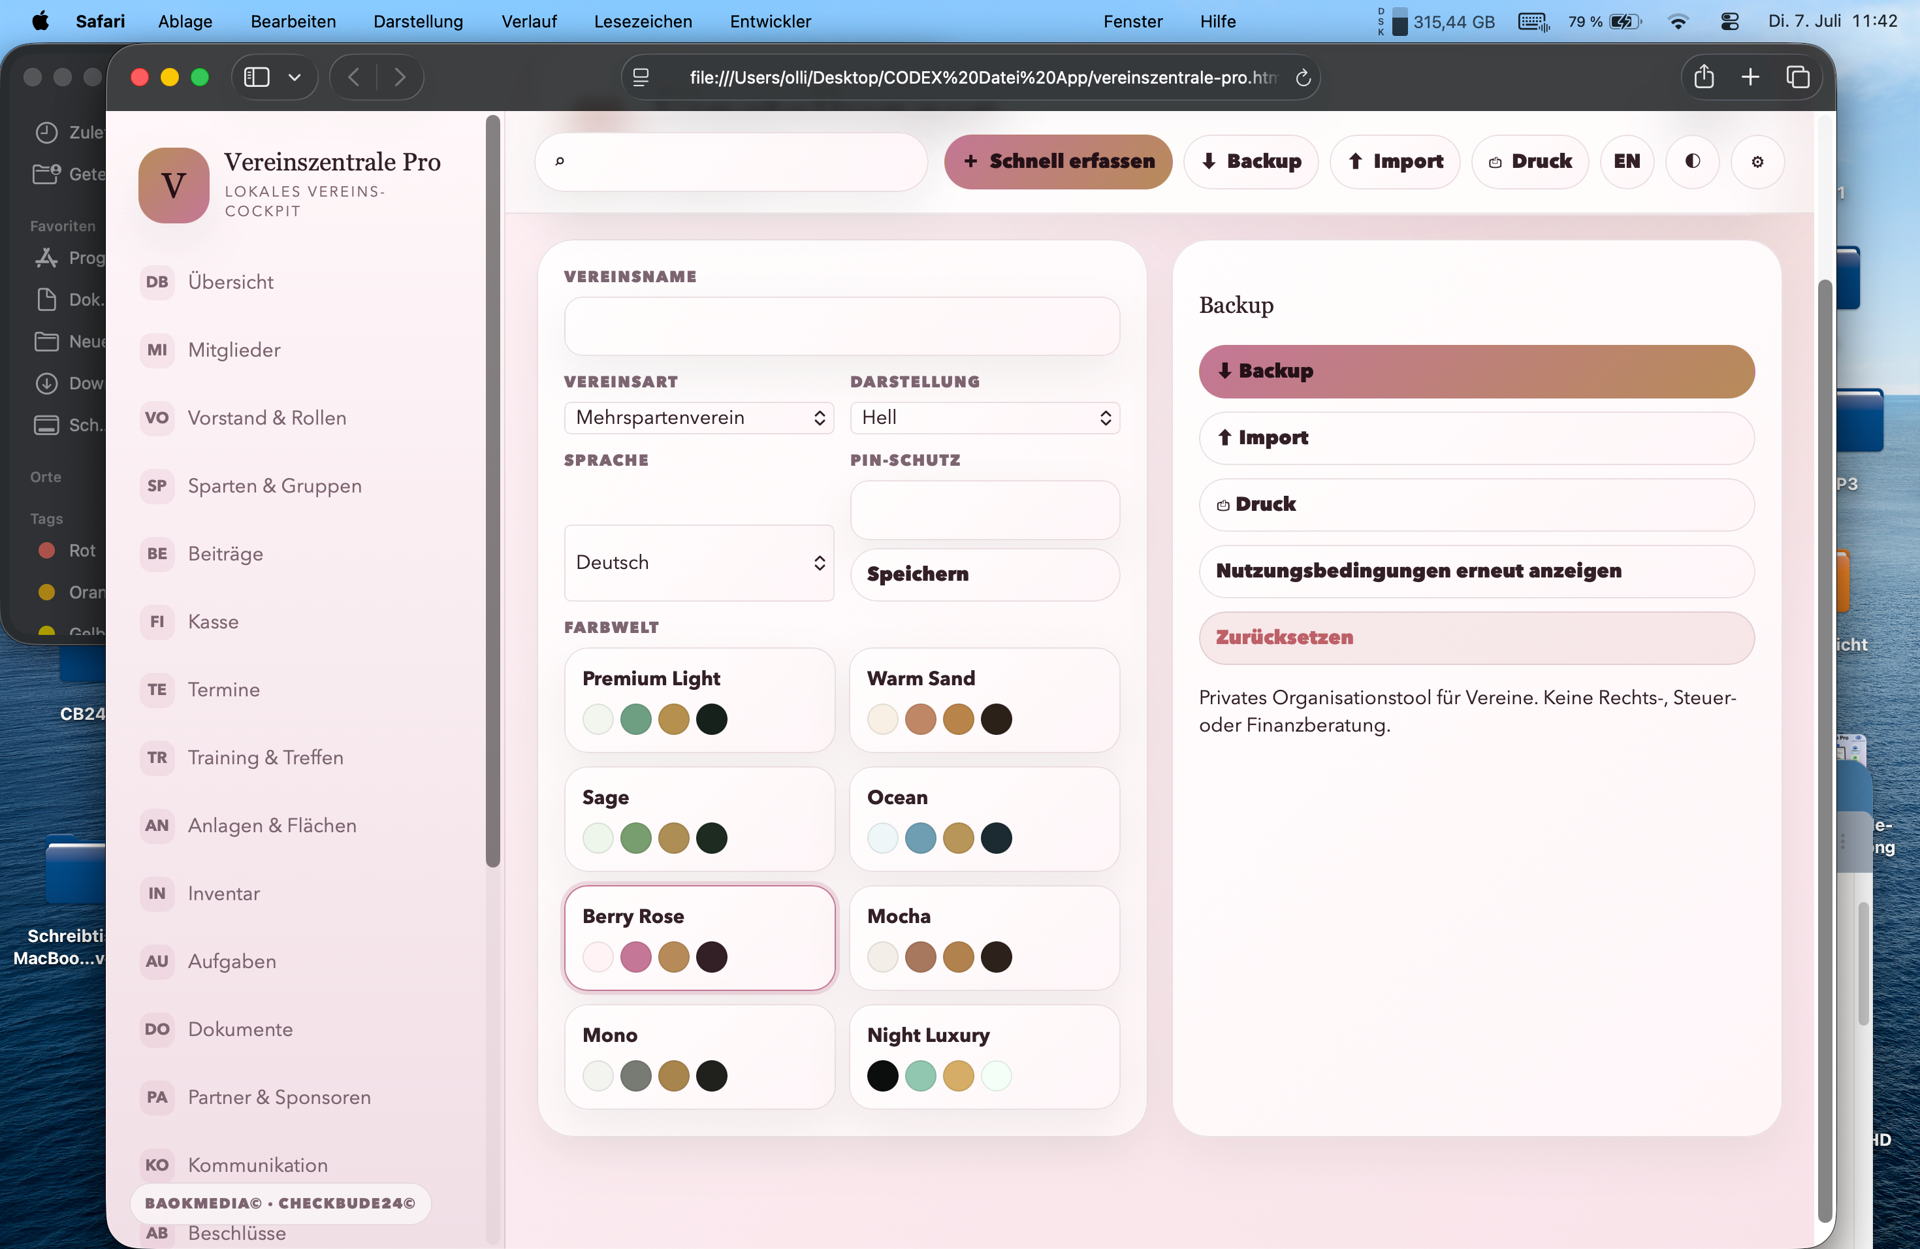The width and height of the screenshot is (1920, 1249).
Task: Click the Safari address bar URL
Action: pyautogui.click(x=983, y=78)
